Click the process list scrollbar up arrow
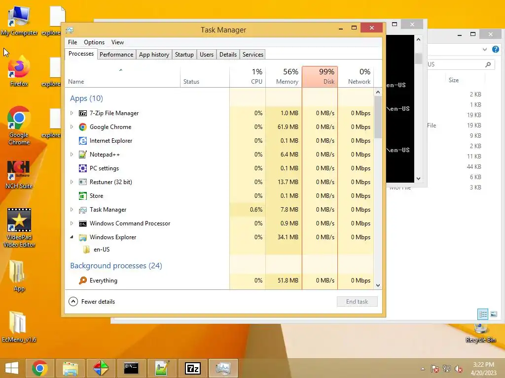This screenshot has width=505, height=378. 378,92
